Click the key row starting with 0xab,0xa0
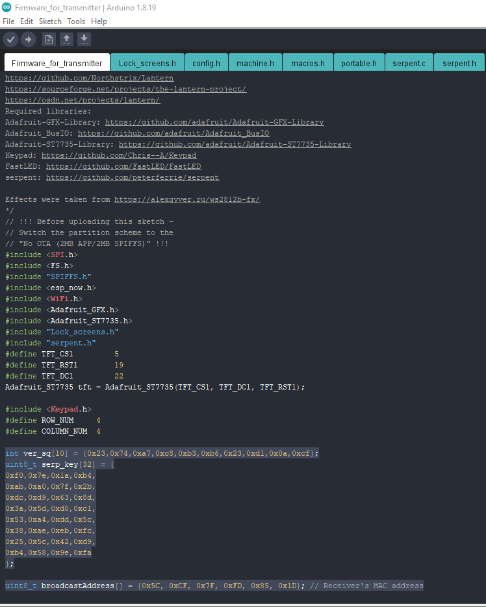Image resolution: width=486 pixels, height=607 pixels. [51, 486]
